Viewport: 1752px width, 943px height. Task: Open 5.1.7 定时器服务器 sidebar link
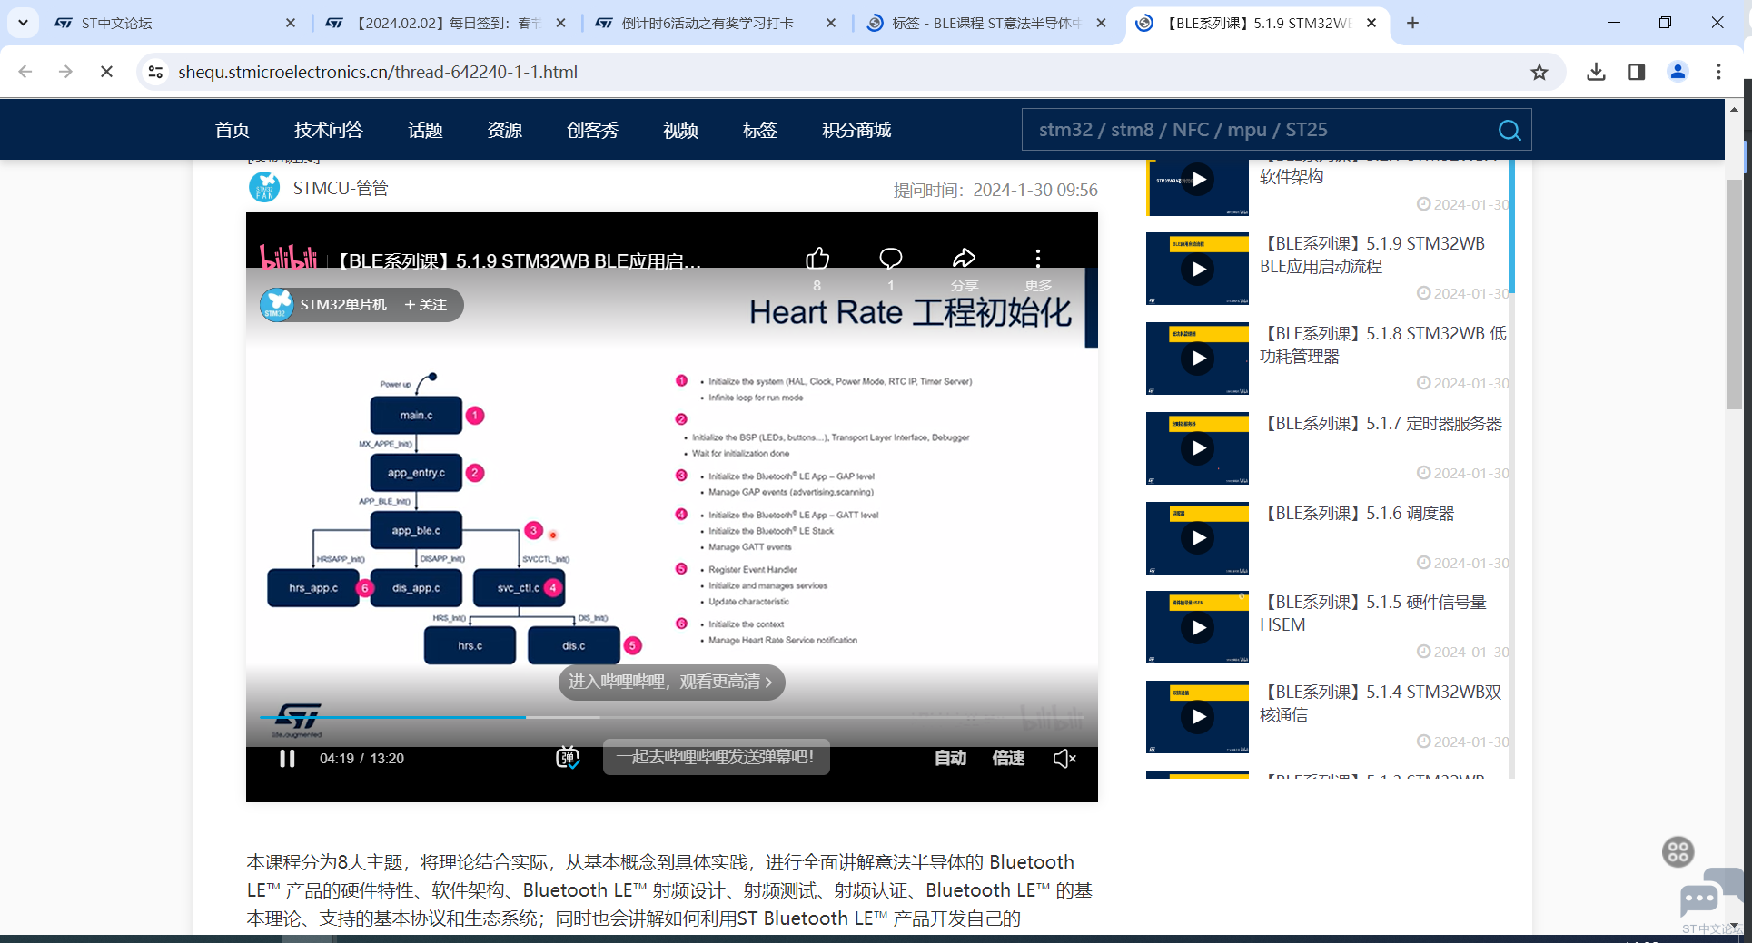pos(1382,424)
